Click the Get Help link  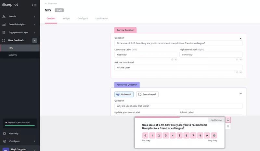coord(14,133)
